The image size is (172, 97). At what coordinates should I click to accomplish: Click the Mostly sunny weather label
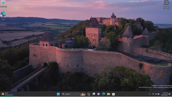(9, 95)
